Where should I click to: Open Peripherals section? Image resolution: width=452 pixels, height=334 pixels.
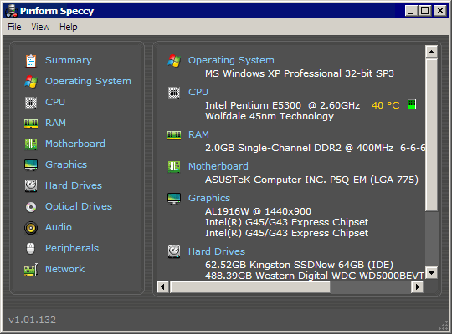pyautogui.click(x=72, y=248)
